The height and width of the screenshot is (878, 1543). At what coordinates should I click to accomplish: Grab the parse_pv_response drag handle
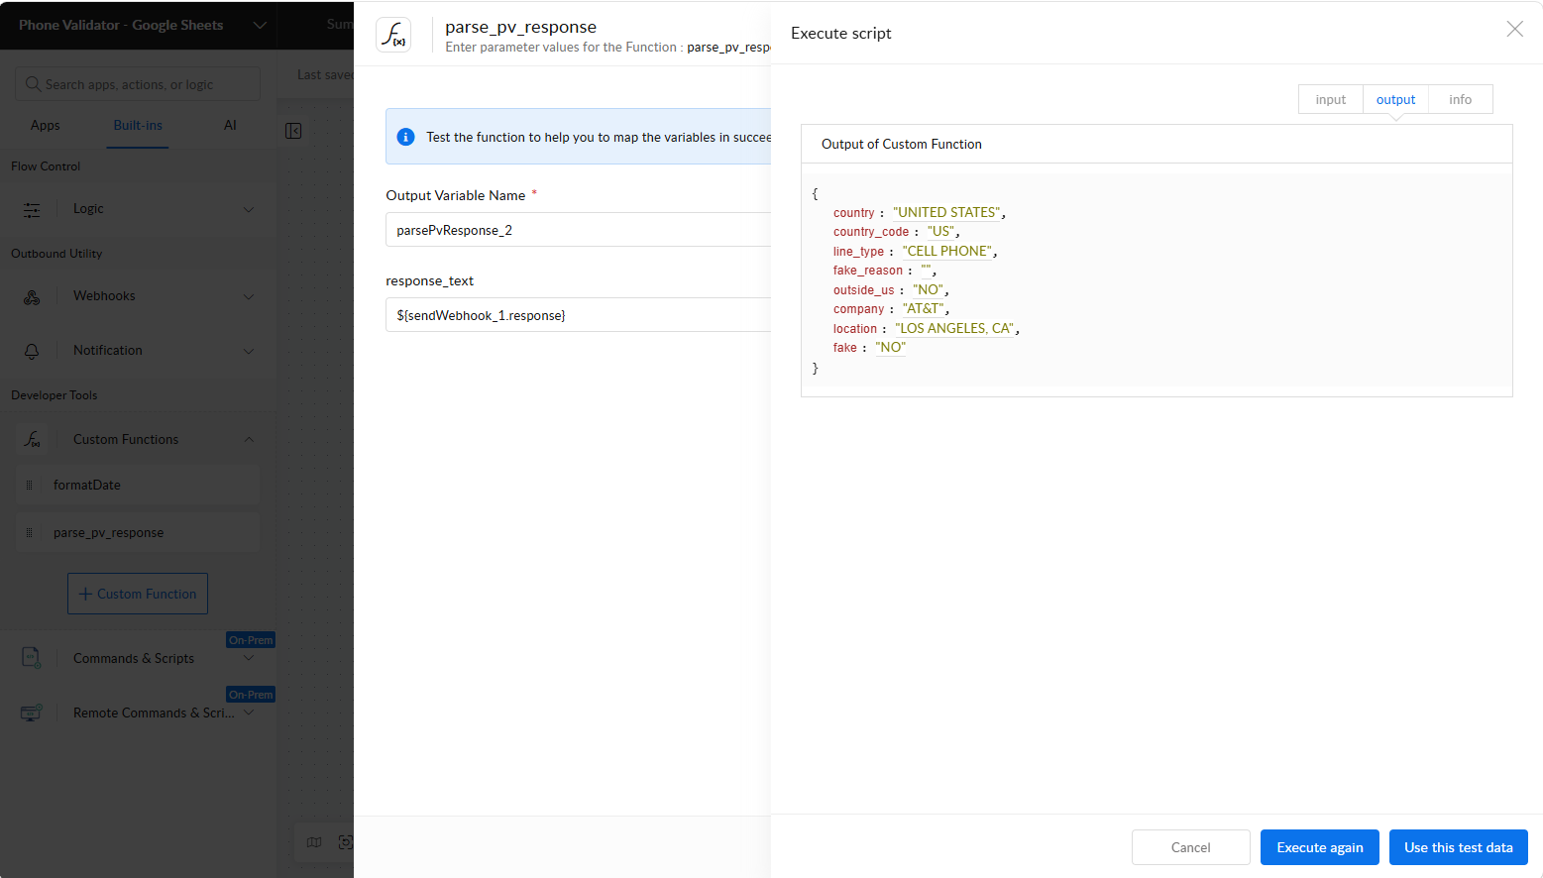pyautogui.click(x=29, y=532)
